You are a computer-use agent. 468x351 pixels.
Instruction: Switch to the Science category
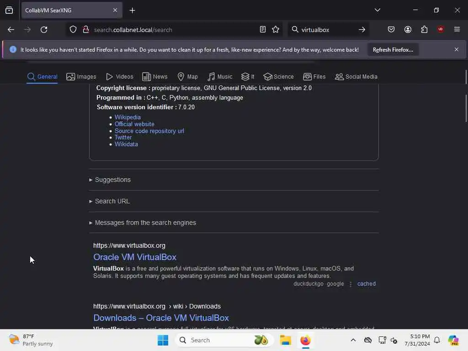point(278,77)
